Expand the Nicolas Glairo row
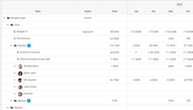The image size is (193, 110). point(15,66)
